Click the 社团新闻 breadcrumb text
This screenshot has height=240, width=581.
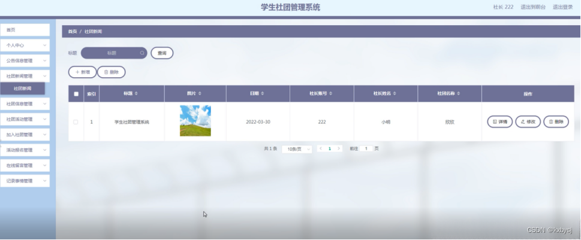click(93, 32)
